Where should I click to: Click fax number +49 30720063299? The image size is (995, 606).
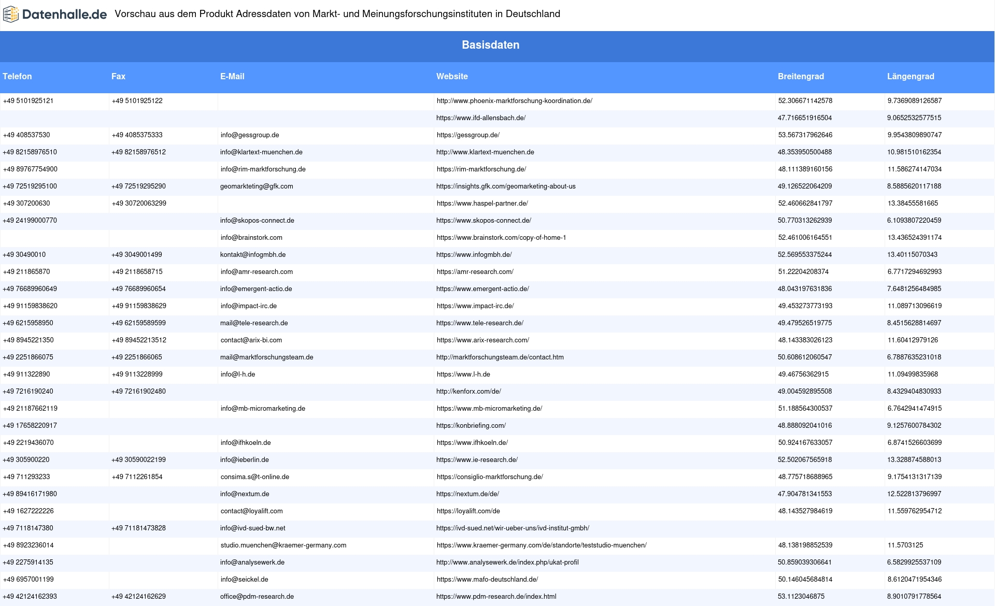click(x=139, y=204)
